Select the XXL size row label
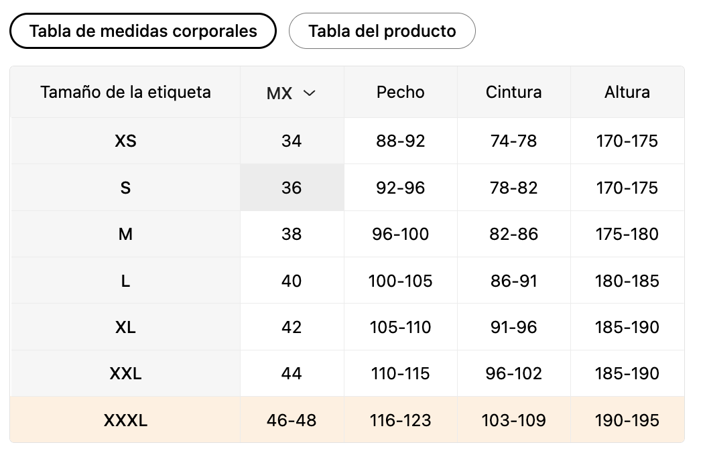The height and width of the screenshot is (457, 705). coord(125,373)
